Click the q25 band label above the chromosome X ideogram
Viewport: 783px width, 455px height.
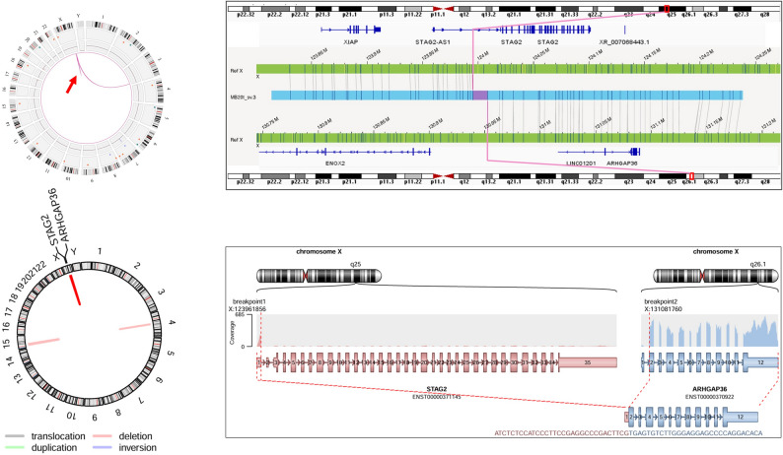coord(355,264)
